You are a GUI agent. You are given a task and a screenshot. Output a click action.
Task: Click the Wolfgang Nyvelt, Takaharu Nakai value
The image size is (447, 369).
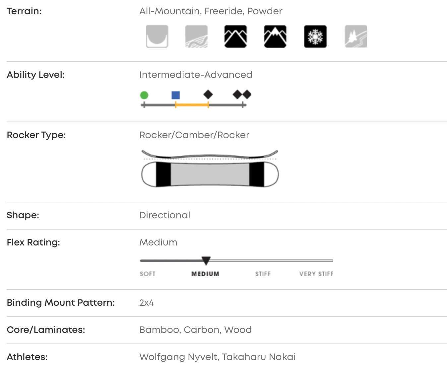click(218, 357)
